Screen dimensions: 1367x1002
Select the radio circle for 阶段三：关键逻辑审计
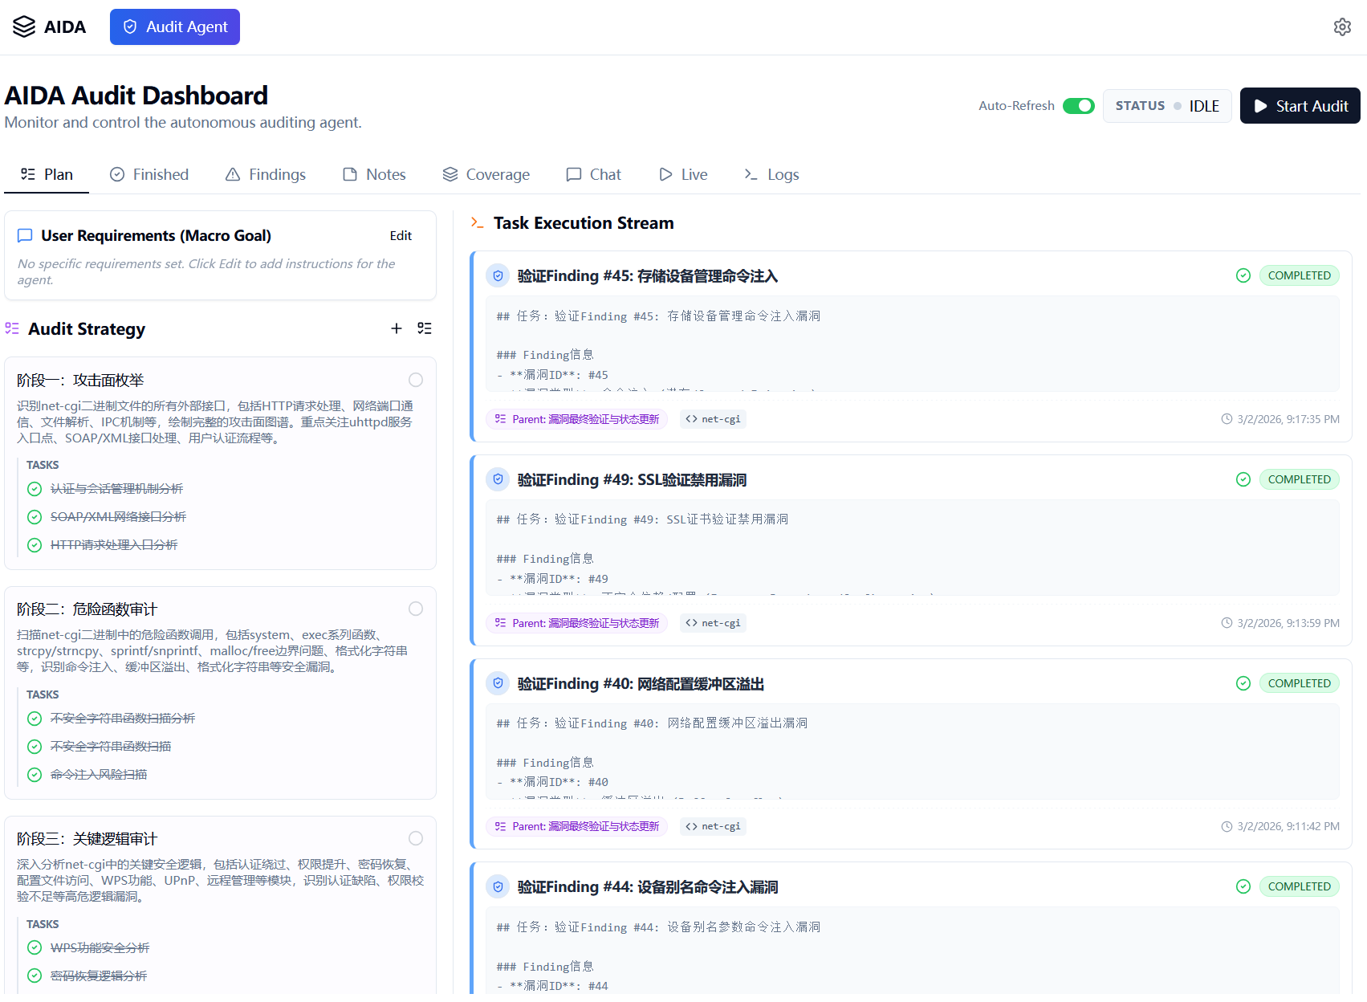pos(416,838)
